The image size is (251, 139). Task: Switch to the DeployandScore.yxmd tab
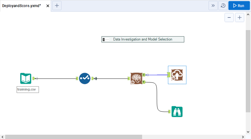tap(22, 6)
